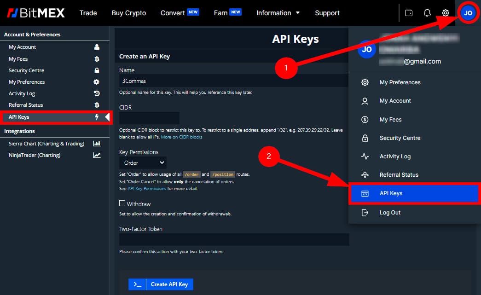Viewport: 481px width, 295px height.
Task: Click pulse icon next to dropdown Activity Log
Action: 365,156
